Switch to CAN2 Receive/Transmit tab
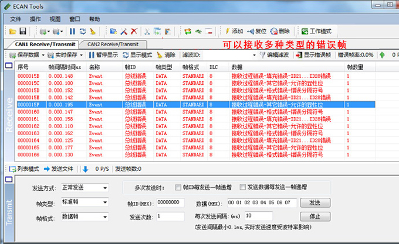The width and height of the screenshot is (399, 244). pos(113,44)
